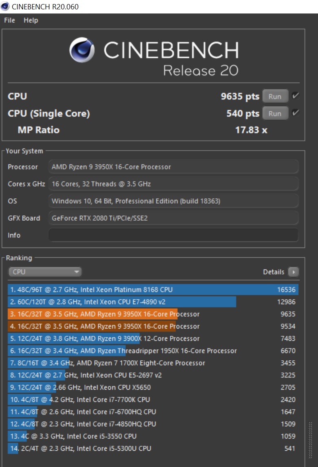Screen dimensions: 318x467
Task: Open the File menu
Action: 9,20
